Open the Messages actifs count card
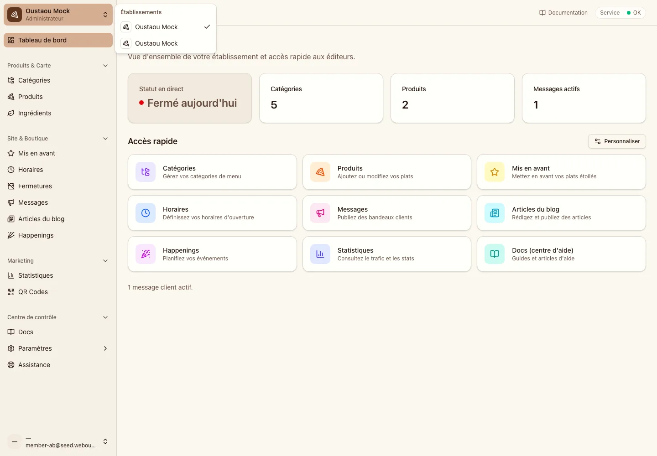Viewport: 657px width, 456px height. pos(584,98)
